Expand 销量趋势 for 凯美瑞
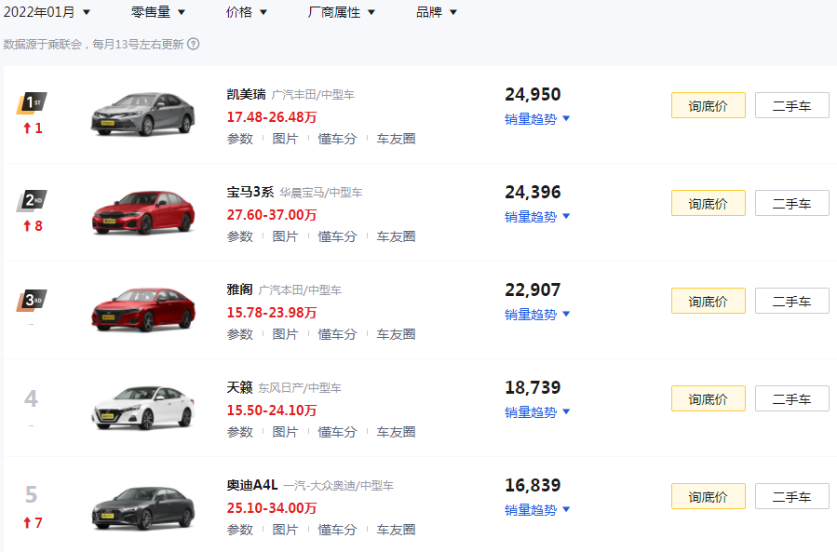 pos(537,118)
